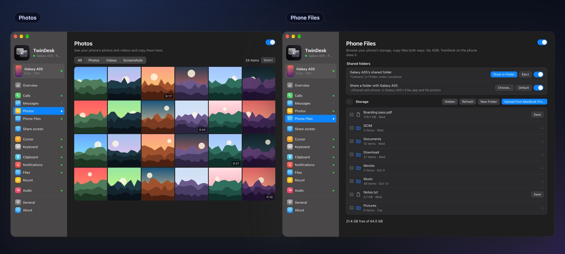Open General settings icon in Phone Files window
This screenshot has height=254, width=565.
[290, 202]
